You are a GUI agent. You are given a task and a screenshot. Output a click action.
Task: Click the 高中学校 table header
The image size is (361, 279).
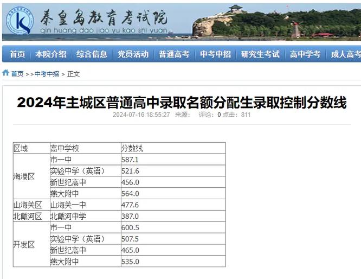coord(86,148)
